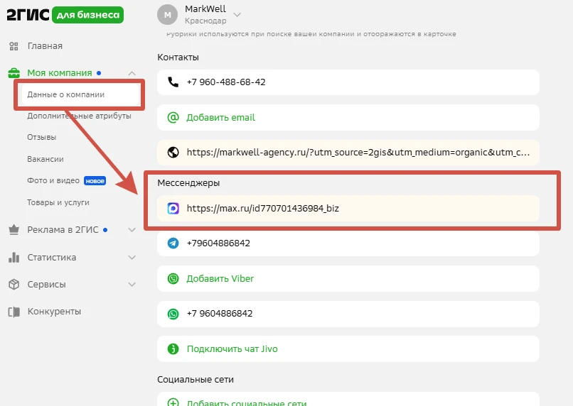Click the Добавить Viber link
573x406 pixels.
pos(220,279)
